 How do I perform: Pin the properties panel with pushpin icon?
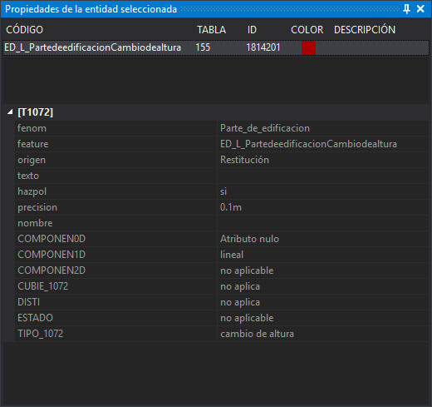406,9
